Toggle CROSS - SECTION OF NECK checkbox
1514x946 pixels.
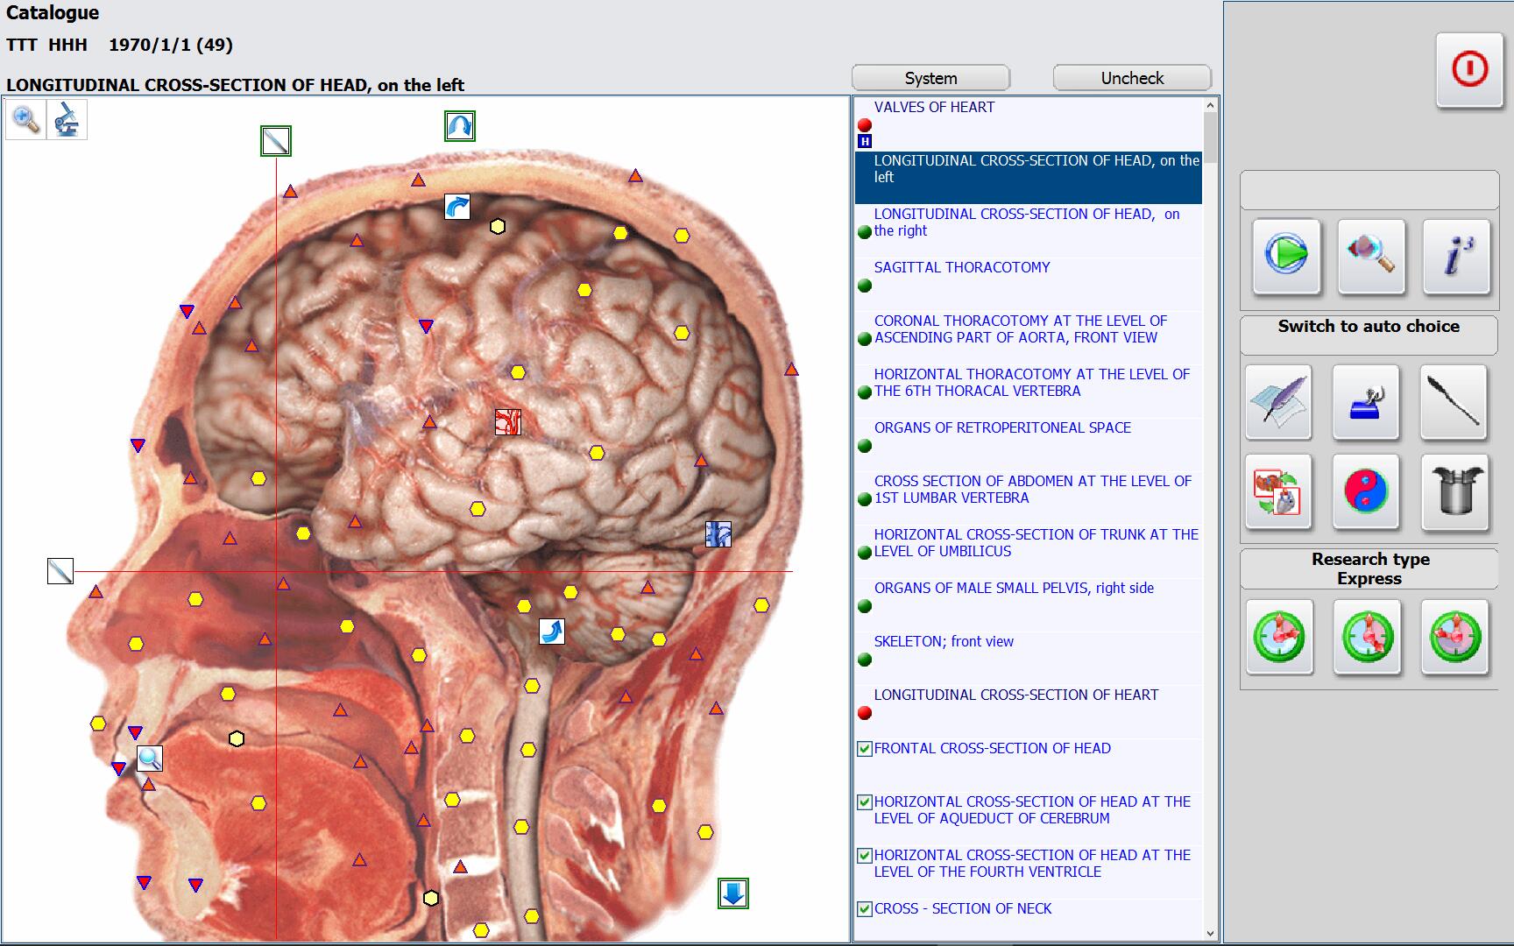pos(865,909)
